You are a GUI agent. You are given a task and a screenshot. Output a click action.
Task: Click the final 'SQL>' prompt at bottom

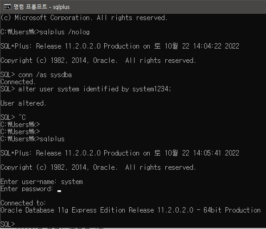click(x=8, y=224)
